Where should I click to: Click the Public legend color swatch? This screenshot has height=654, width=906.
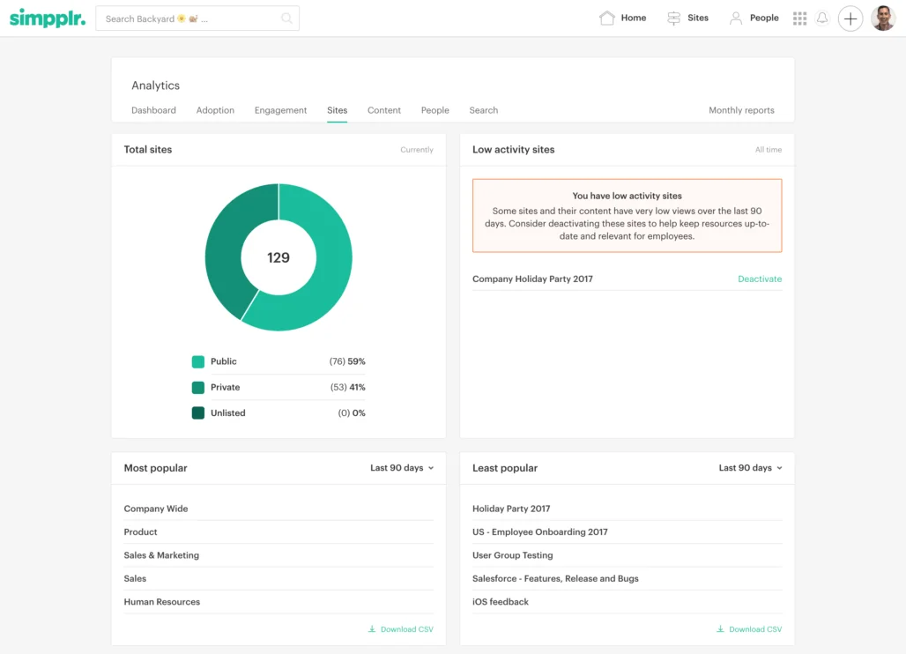pos(198,361)
